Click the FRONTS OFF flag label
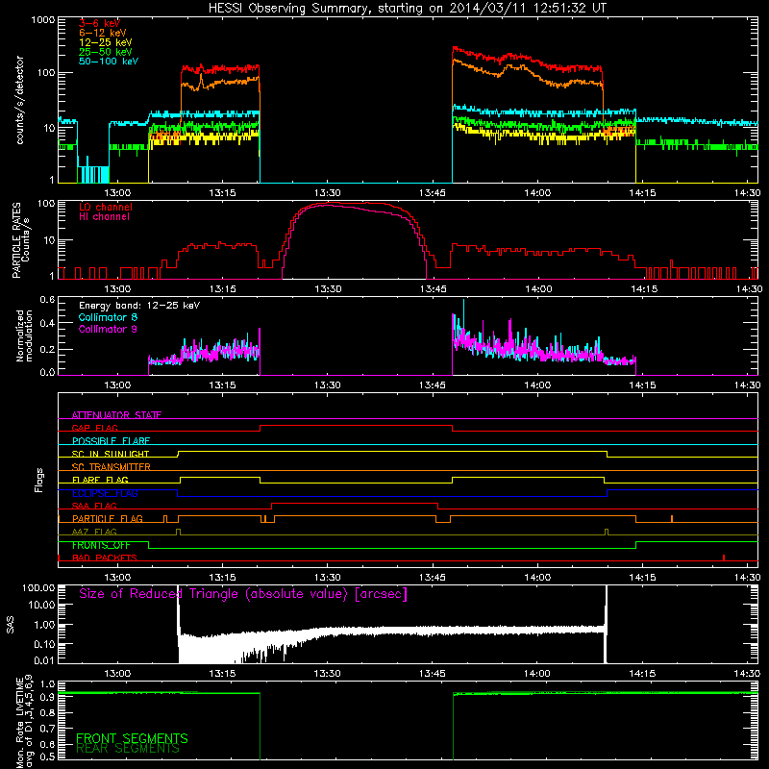Image resolution: width=769 pixels, height=769 pixels. tap(101, 545)
